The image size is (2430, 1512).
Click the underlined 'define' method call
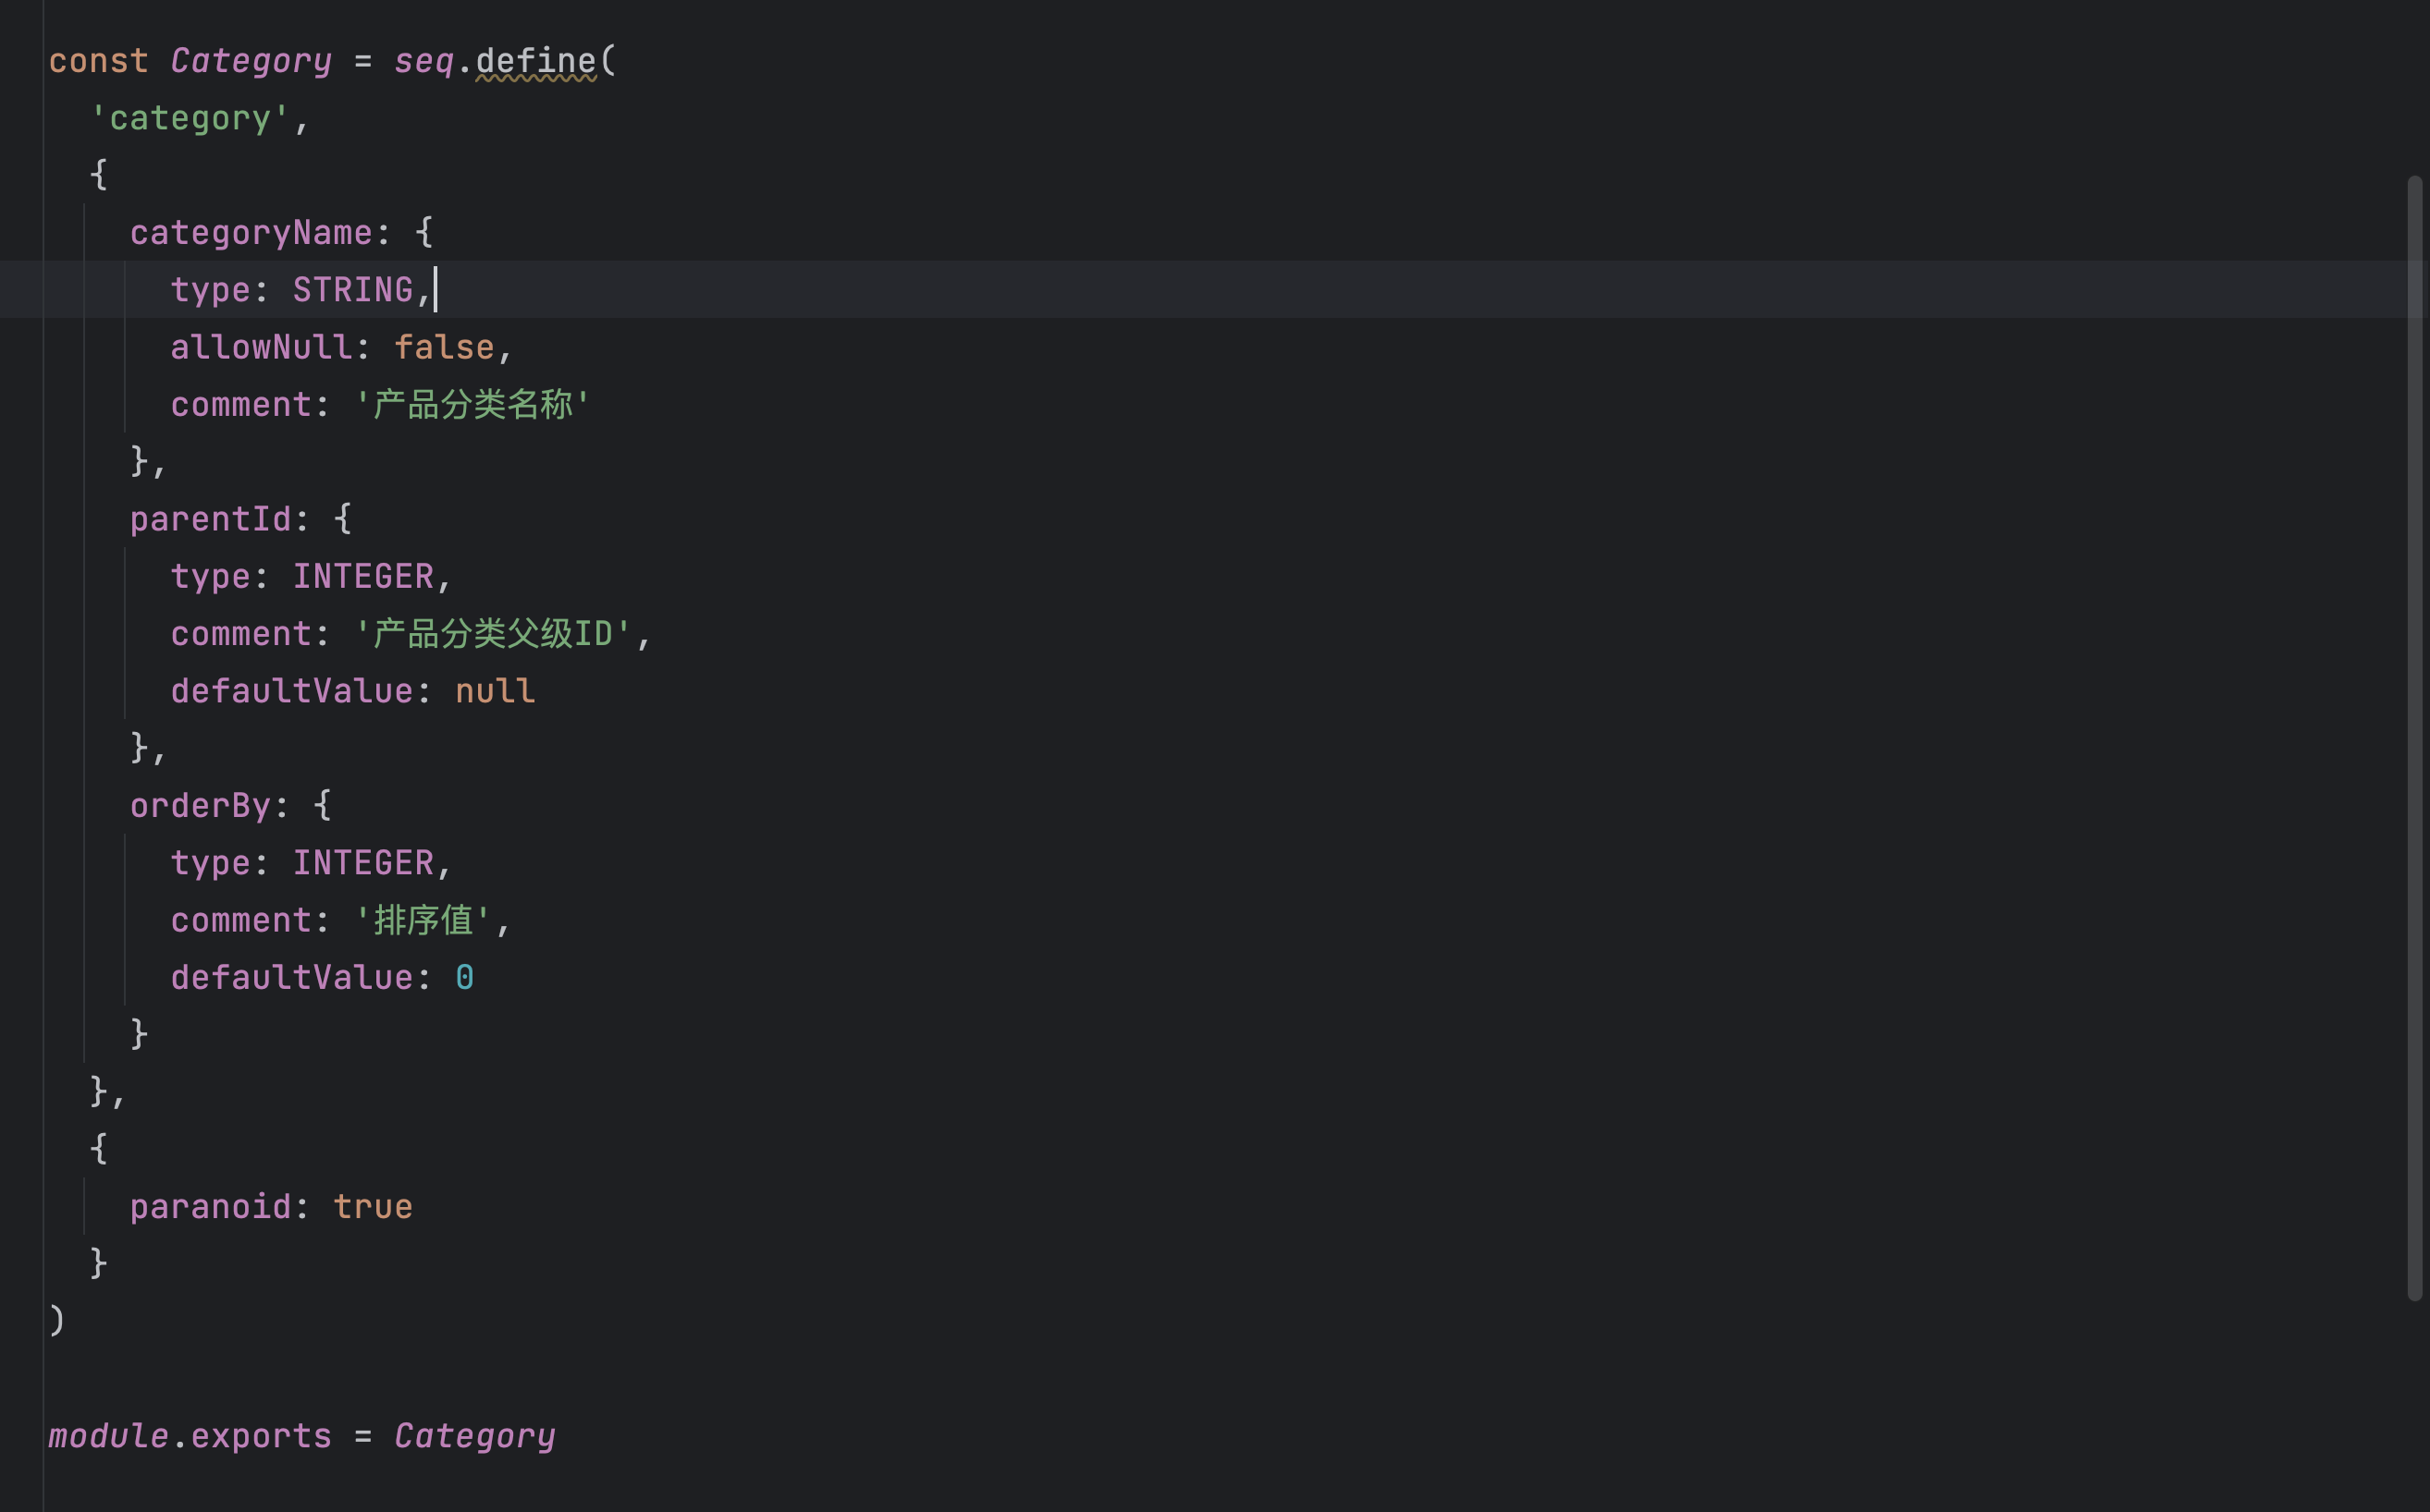[536, 61]
